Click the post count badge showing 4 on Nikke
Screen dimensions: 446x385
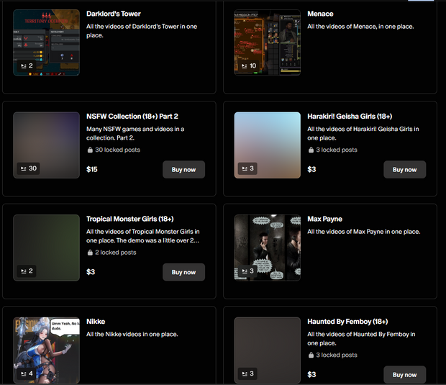click(x=27, y=373)
